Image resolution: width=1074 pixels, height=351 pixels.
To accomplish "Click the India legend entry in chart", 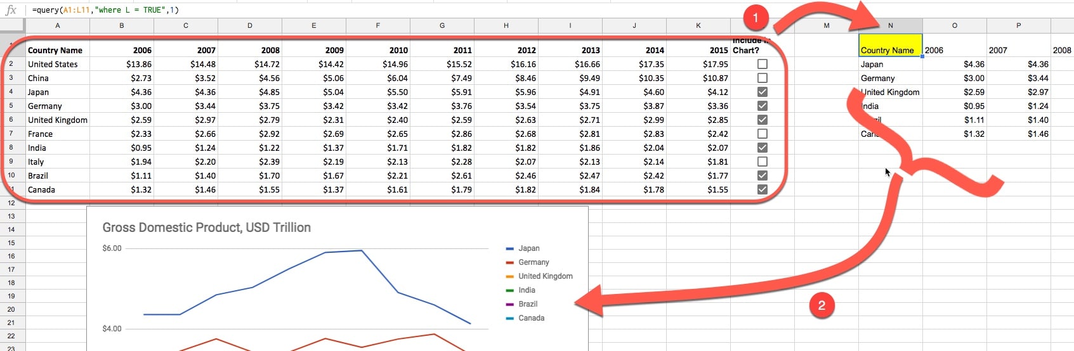I will tap(521, 290).
